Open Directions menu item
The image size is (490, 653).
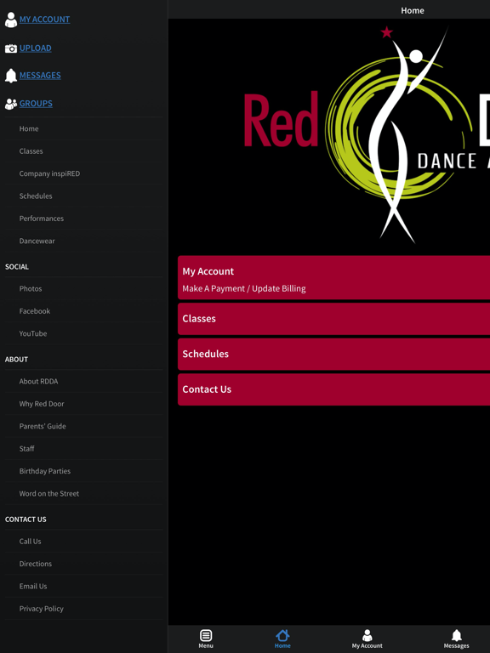(x=83, y=564)
